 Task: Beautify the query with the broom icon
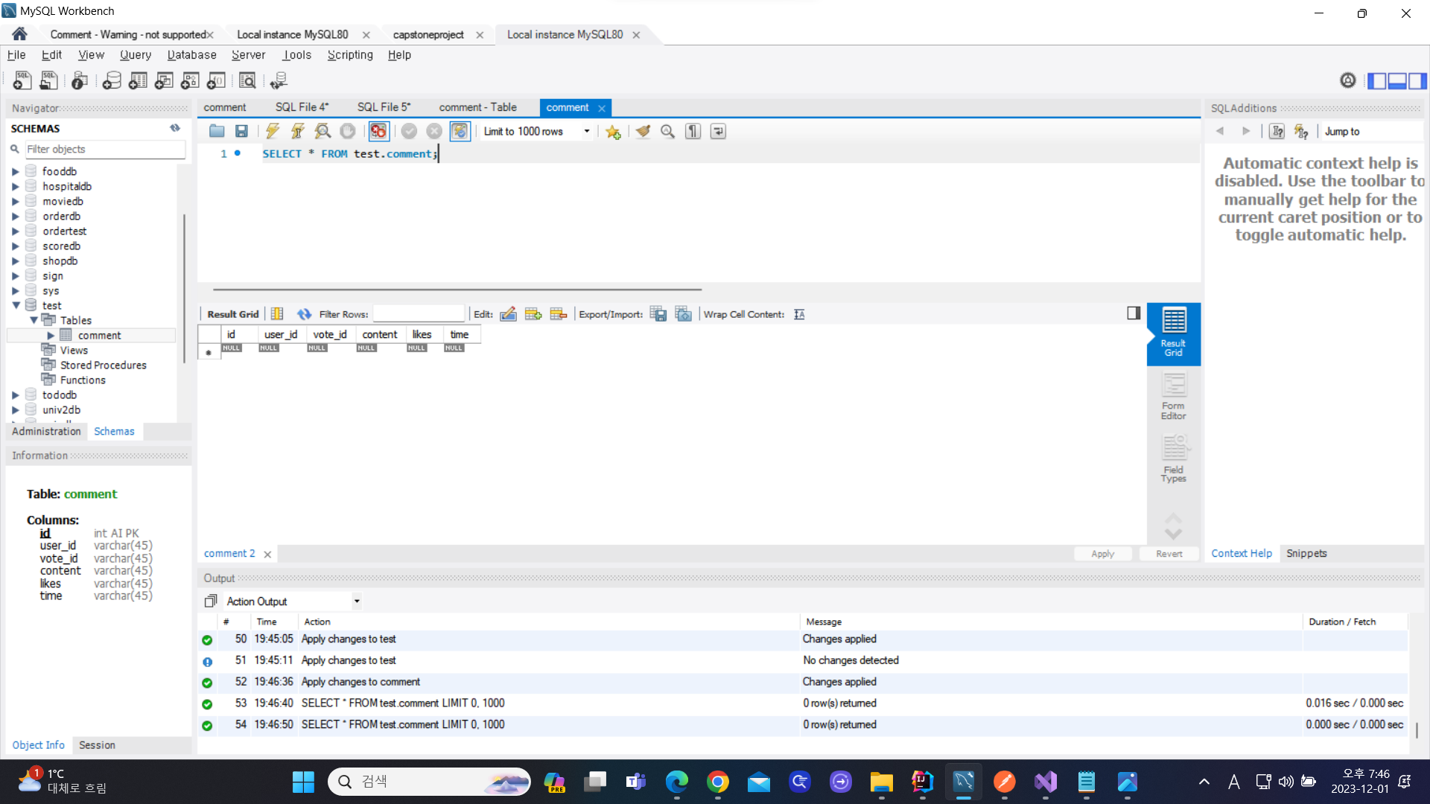pyautogui.click(x=643, y=131)
